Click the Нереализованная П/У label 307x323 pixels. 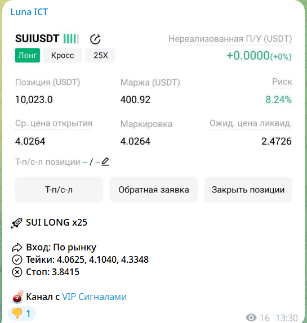(230, 39)
